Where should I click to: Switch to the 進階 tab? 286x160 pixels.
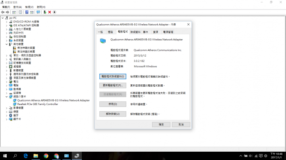click(x=110, y=32)
